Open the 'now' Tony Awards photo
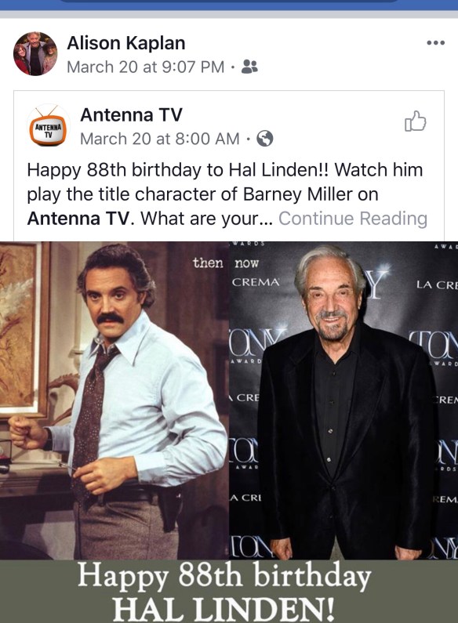Image resolution: width=458 pixels, height=623 pixels. (343, 400)
